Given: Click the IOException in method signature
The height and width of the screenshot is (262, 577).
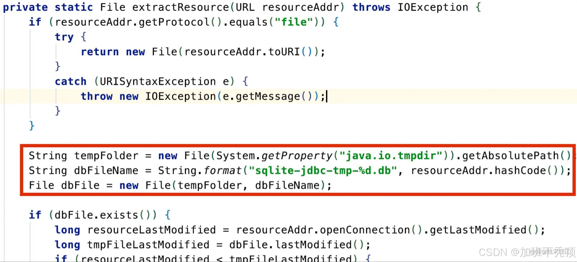Looking at the screenshot, I should tap(433, 7).
